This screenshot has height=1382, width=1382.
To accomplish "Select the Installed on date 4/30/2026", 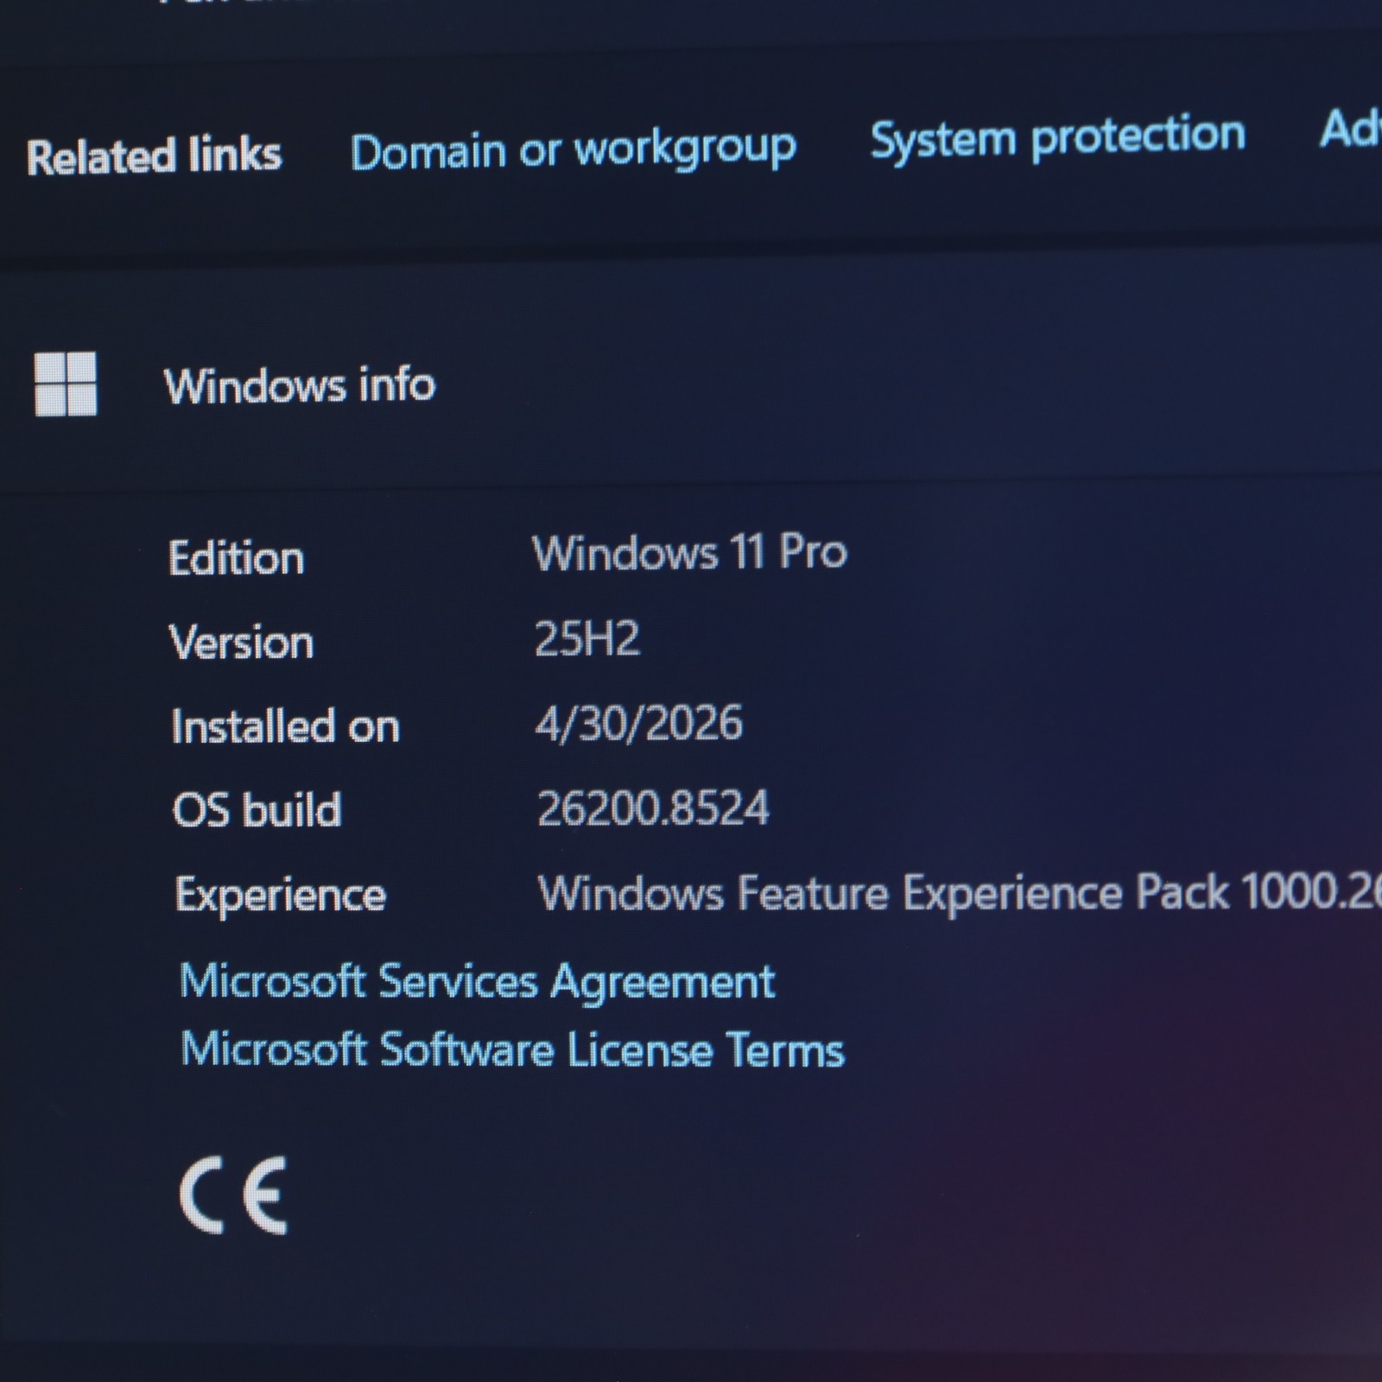I will pos(639,723).
